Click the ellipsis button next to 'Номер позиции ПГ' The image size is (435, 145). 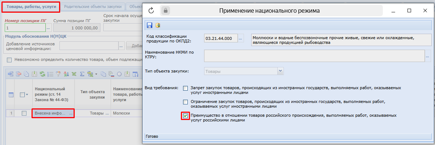tap(48, 28)
